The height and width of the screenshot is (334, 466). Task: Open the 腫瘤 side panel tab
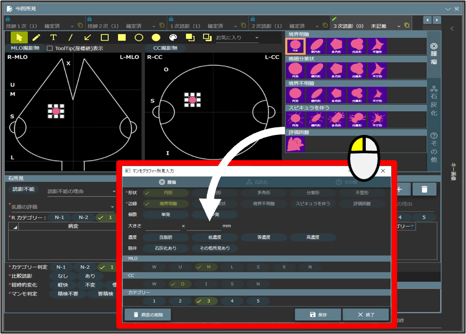(x=434, y=54)
